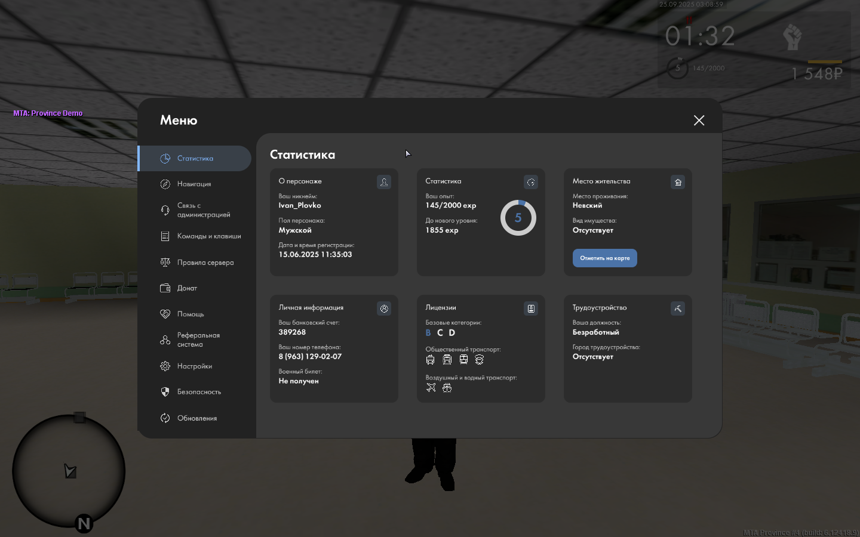Select Связь с администрацией in the sidebar
The image size is (860, 537).
pyautogui.click(x=195, y=210)
